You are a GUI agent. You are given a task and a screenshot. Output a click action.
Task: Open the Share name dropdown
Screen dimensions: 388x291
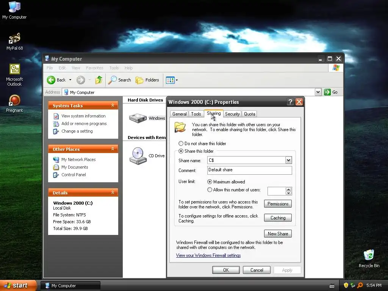[288, 160]
